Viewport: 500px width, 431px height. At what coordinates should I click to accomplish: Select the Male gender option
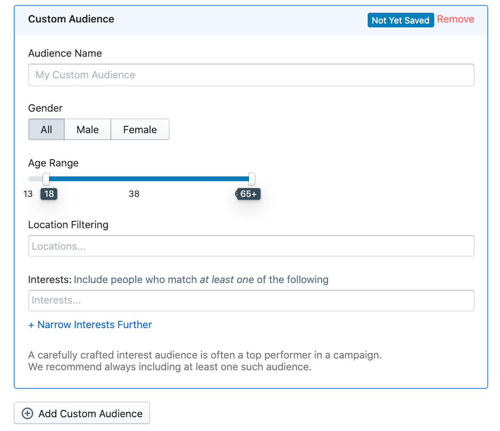(x=87, y=129)
